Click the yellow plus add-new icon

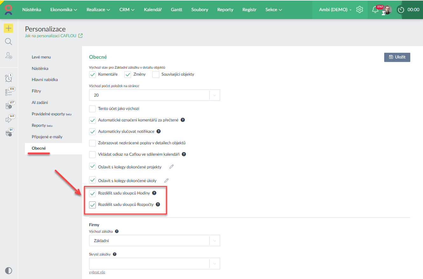coord(9,28)
